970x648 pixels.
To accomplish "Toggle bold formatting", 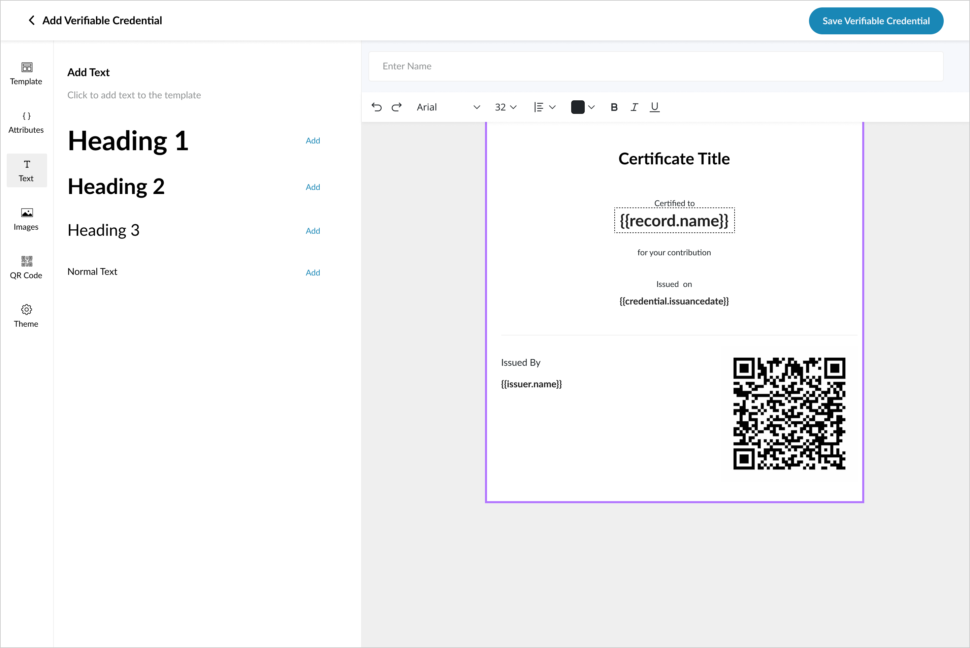I will (614, 107).
